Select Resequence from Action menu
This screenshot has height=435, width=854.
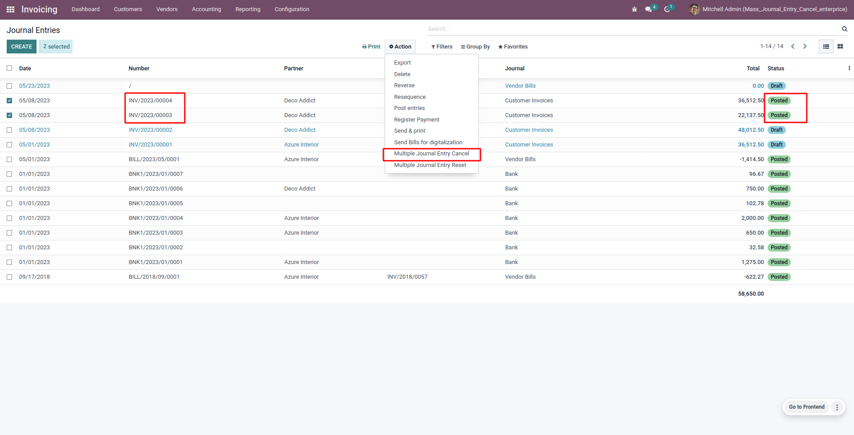click(x=431, y=97)
